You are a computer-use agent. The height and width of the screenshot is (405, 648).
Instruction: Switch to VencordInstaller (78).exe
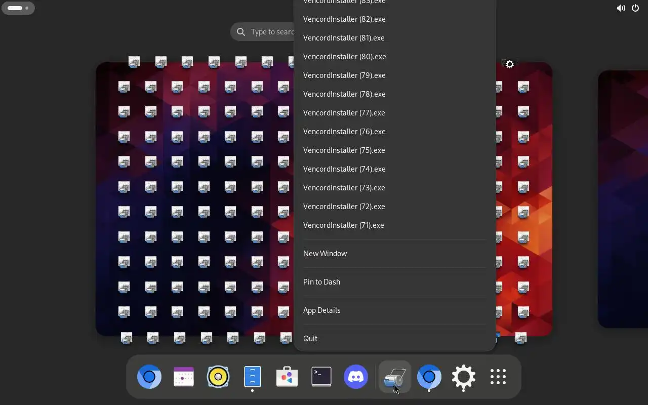click(x=394, y=94)
